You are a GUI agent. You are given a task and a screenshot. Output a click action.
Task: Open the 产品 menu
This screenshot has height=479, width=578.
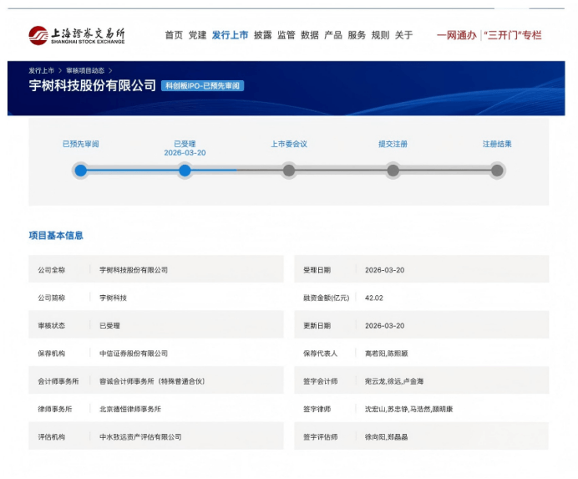(333, 35)
